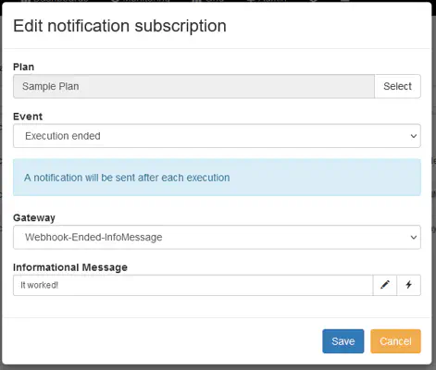Click the Edit notification subscription heading
Screen dimensions: 436x370
pyautogui.click(x=119, y=26)
